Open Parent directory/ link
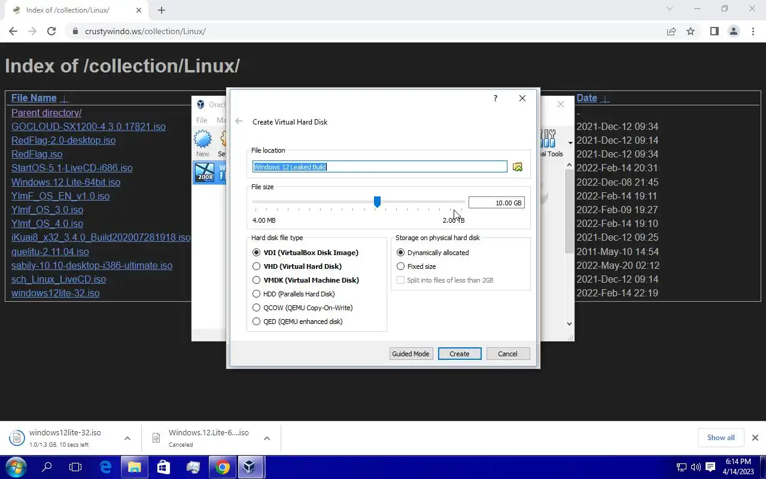766x479 pixels. coord(46,113)
